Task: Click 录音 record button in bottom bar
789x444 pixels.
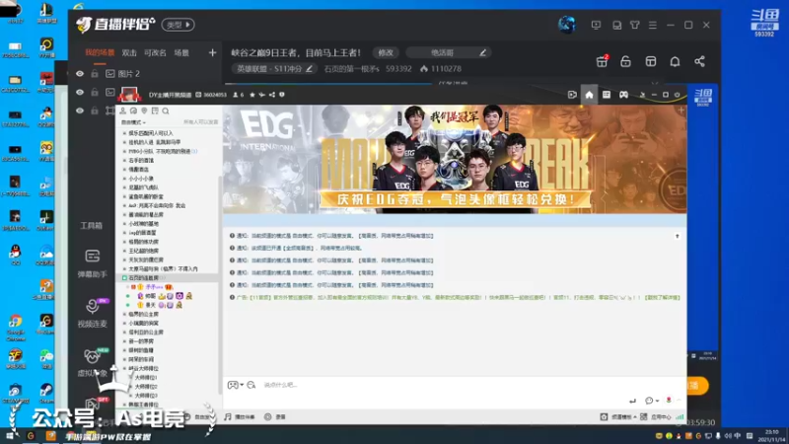Action: [275, 416]
